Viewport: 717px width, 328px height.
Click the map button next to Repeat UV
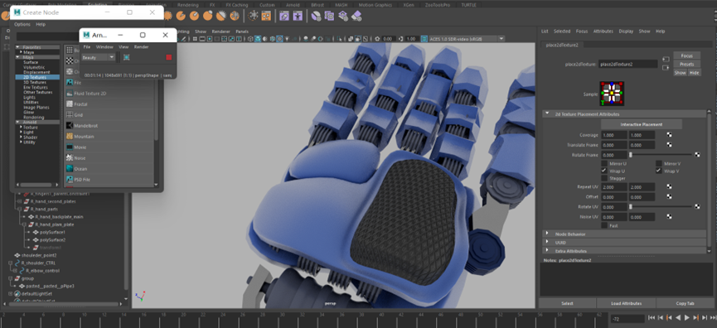(670, 187)
